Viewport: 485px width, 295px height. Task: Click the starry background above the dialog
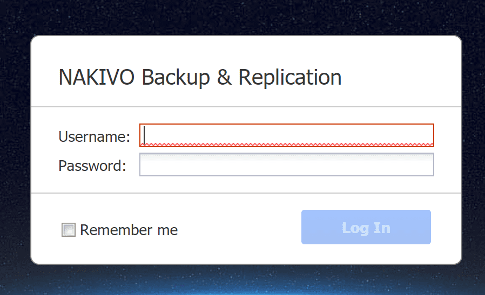pos(243,16)
